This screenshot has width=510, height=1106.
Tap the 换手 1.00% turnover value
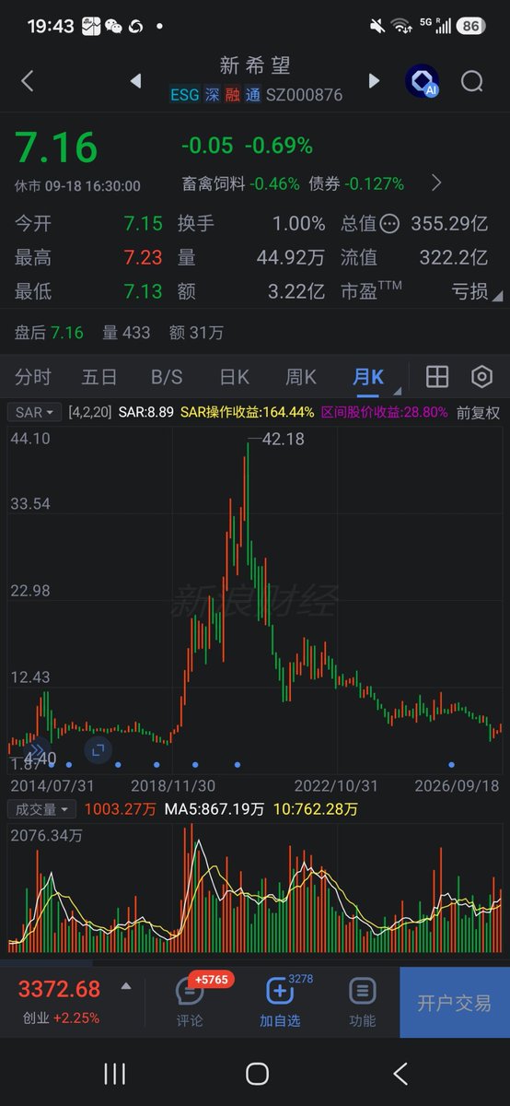pos(298,223)
